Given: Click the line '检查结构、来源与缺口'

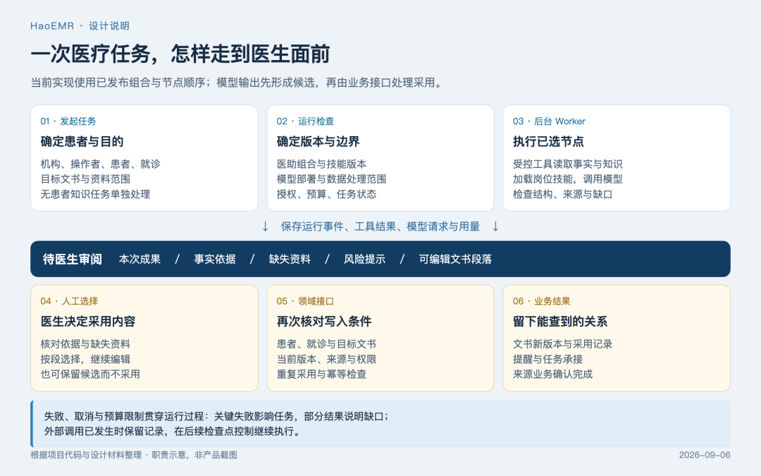Looking at the screenshot, I should point(562,194).
